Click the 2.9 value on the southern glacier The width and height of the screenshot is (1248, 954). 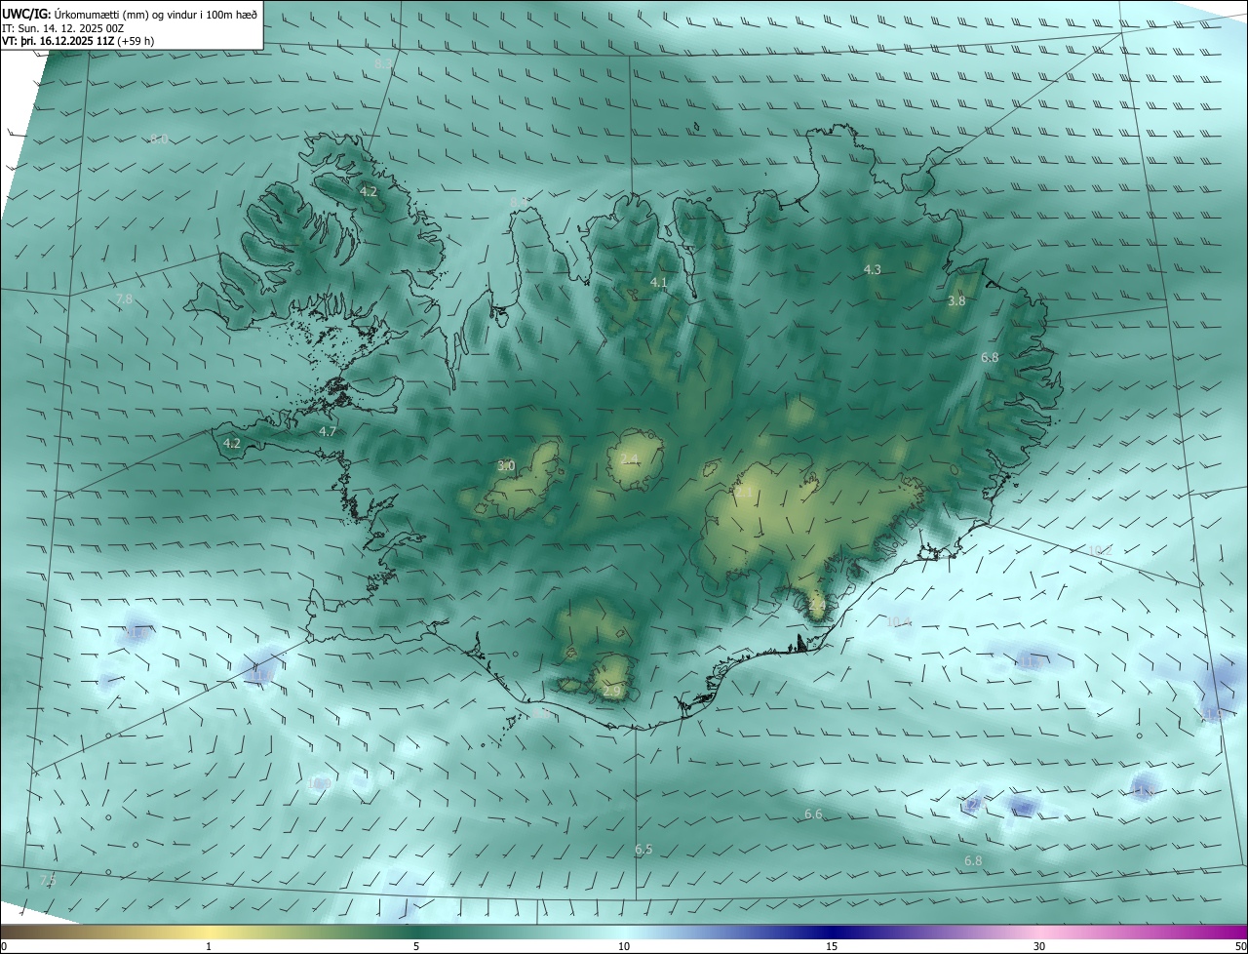[x=612, y=691]
